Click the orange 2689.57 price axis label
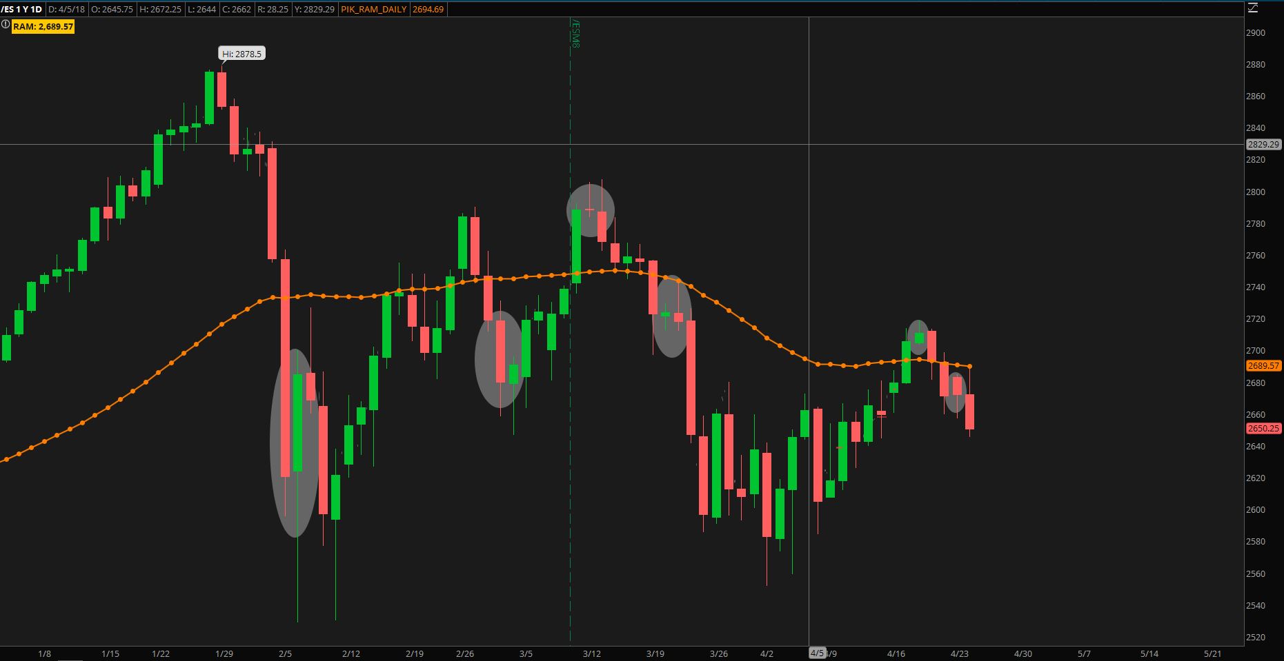The image size is (1284, 661). coord(1263,366)
